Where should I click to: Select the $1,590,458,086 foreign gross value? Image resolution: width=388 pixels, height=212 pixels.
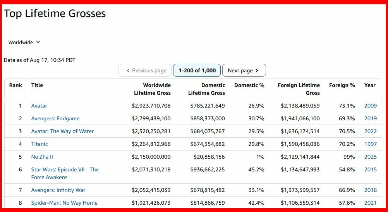tap(300, 144)
